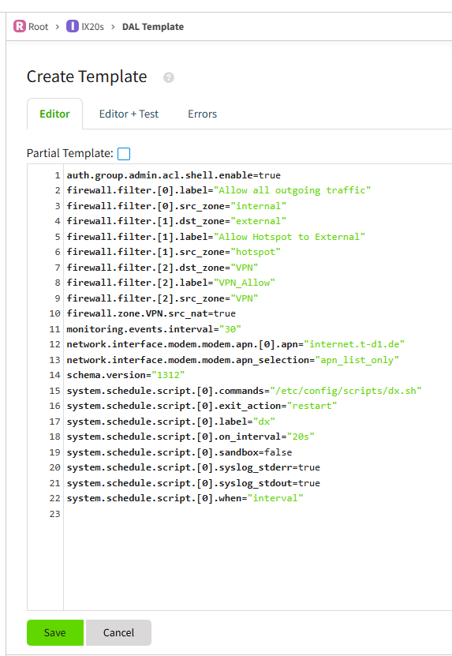This screenshot has width=452, height=656.
Task: Select the Editor tab
Action: pyautogui.click(x=54, y=114)
